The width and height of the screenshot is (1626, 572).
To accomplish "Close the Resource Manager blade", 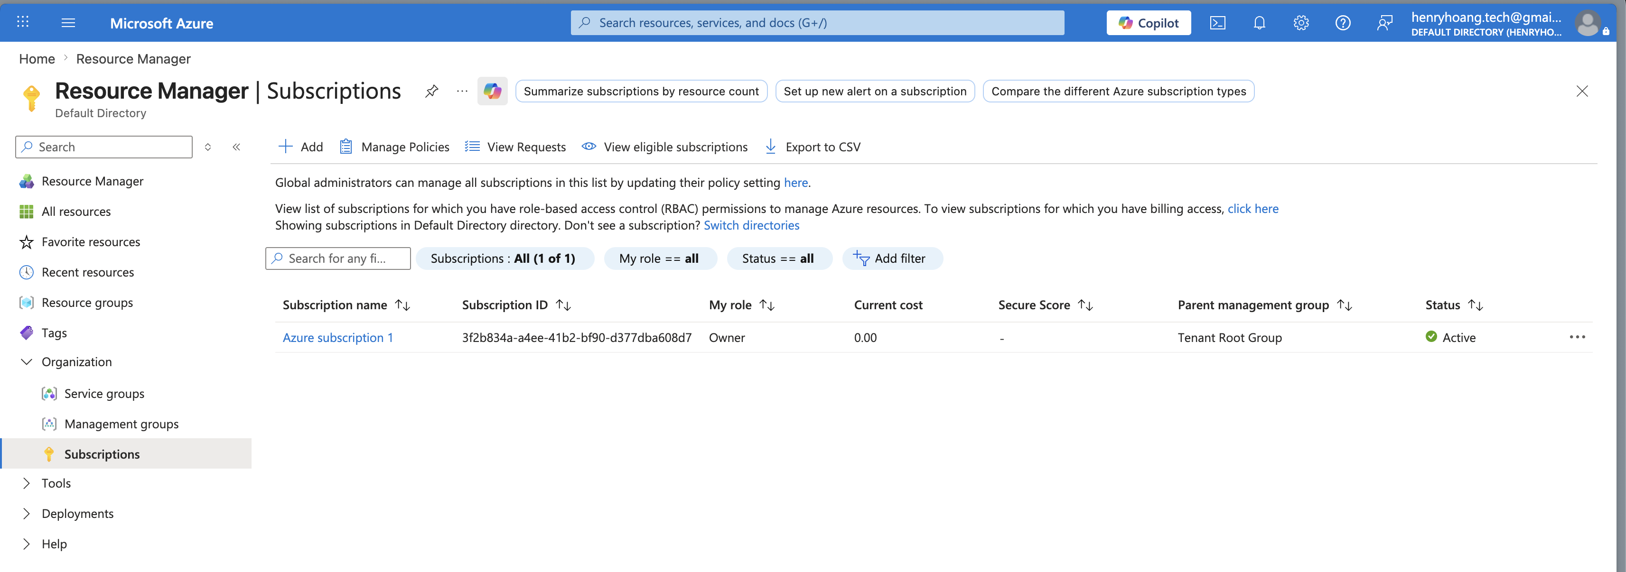I will pyautogui.click(x=1582, y=91).
